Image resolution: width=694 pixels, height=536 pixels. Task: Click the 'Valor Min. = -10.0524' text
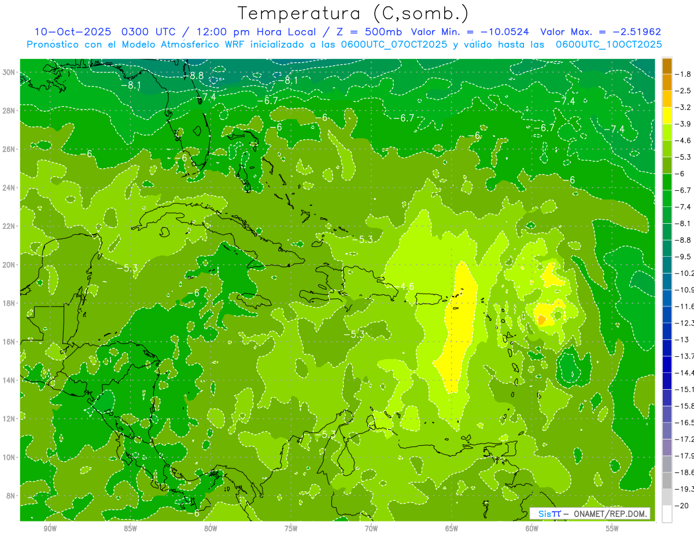click(470, 32)
